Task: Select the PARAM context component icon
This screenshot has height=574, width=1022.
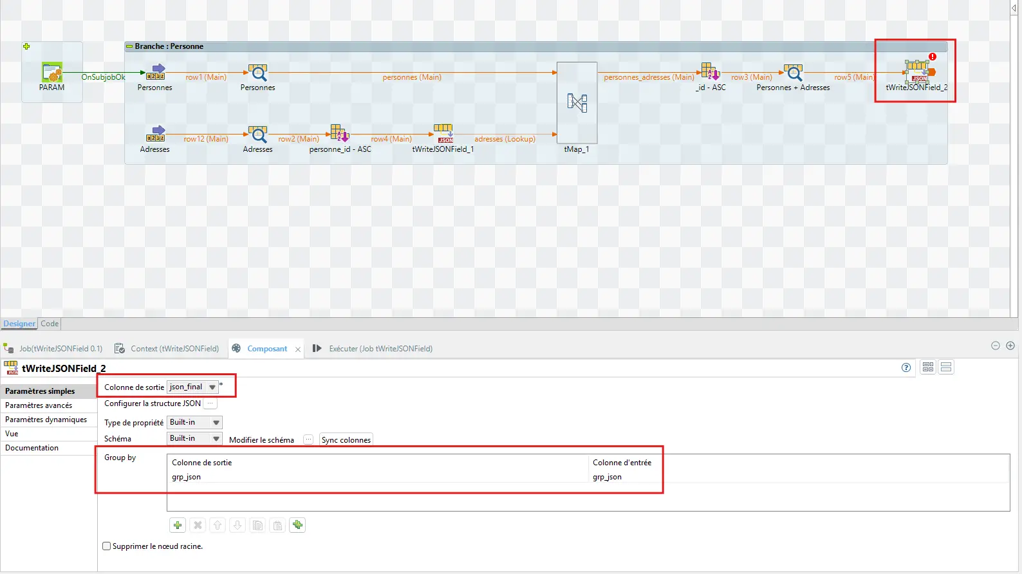Action: [51, 72]
